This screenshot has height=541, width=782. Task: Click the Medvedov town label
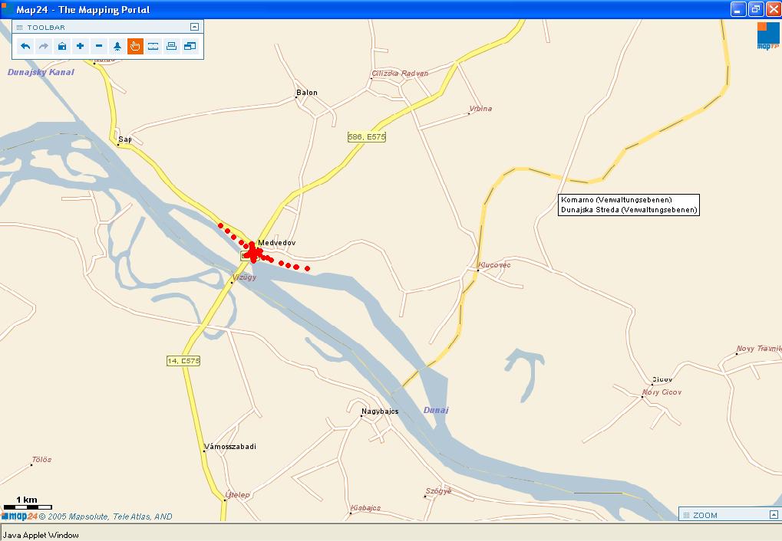(277, 243)
